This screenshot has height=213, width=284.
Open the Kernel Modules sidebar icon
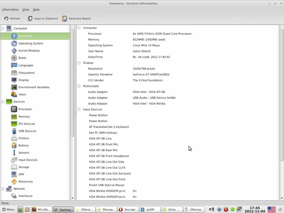coord(14,51)
